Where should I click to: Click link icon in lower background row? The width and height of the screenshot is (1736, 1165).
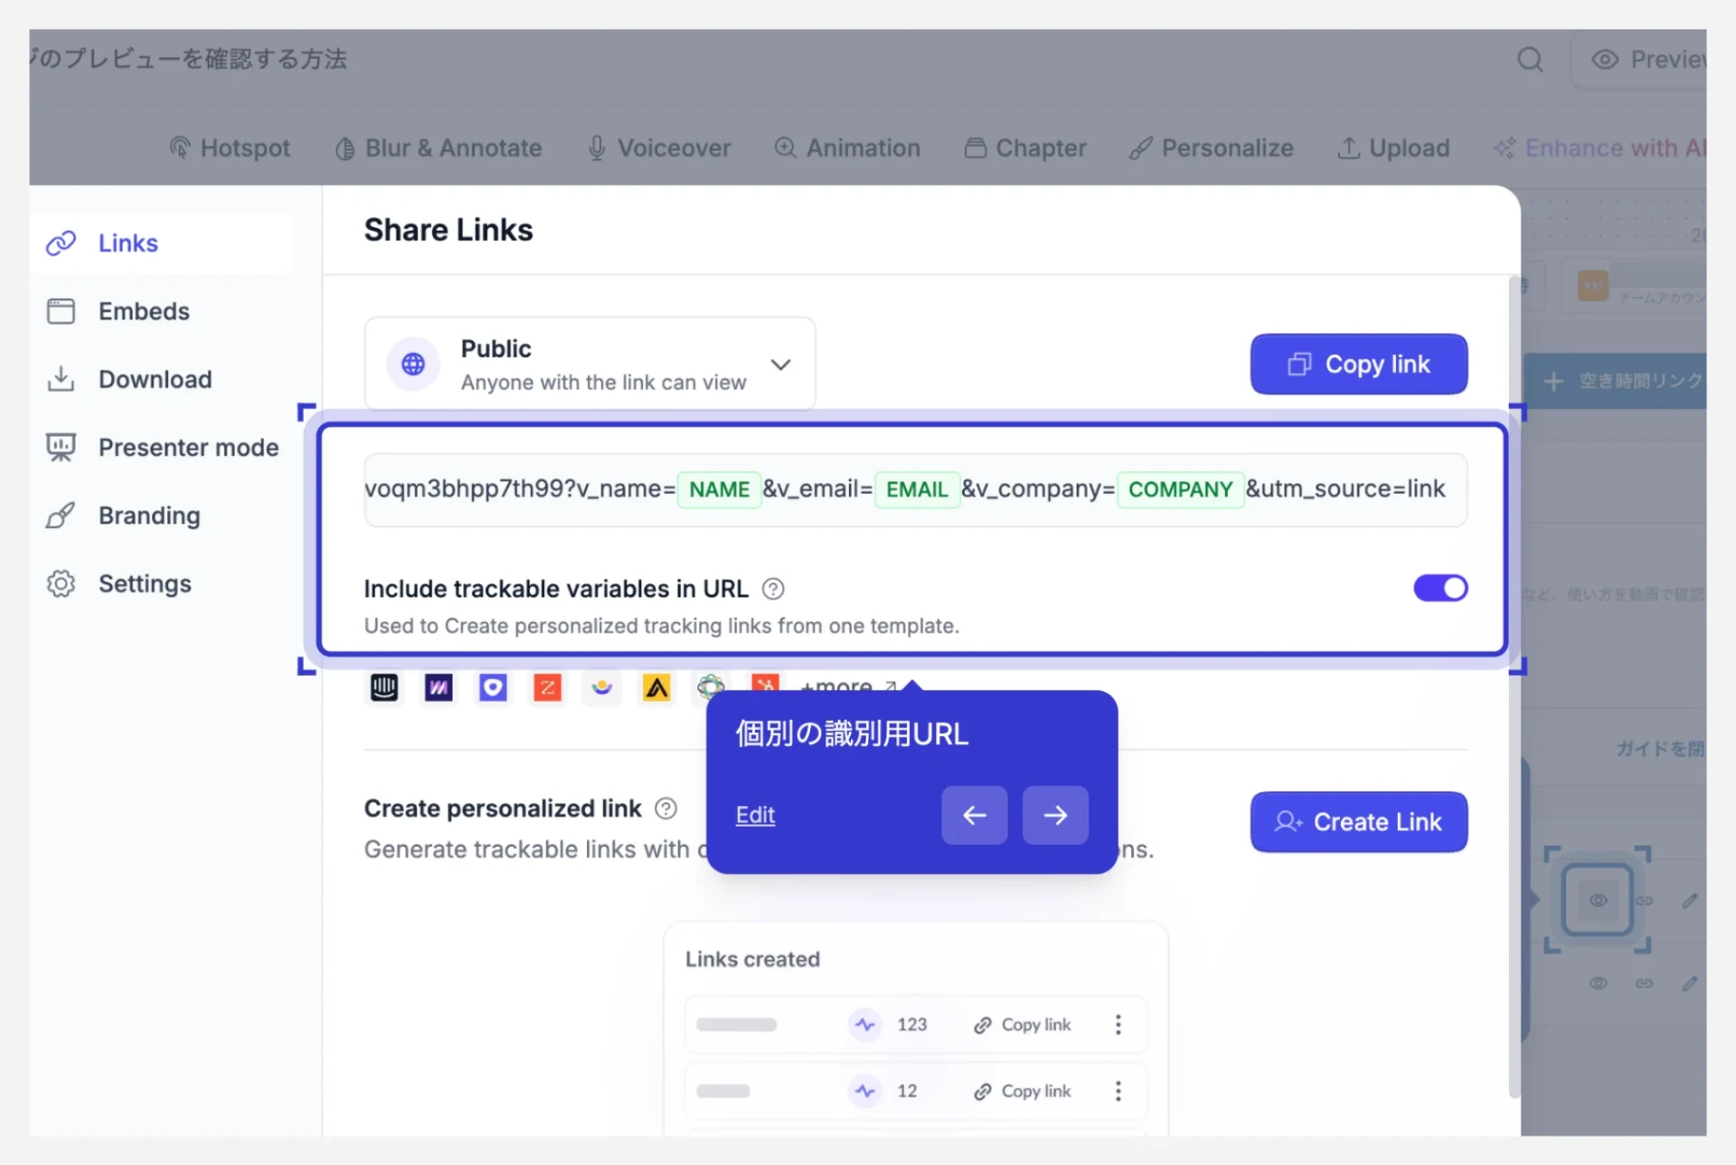(1645, 983)
